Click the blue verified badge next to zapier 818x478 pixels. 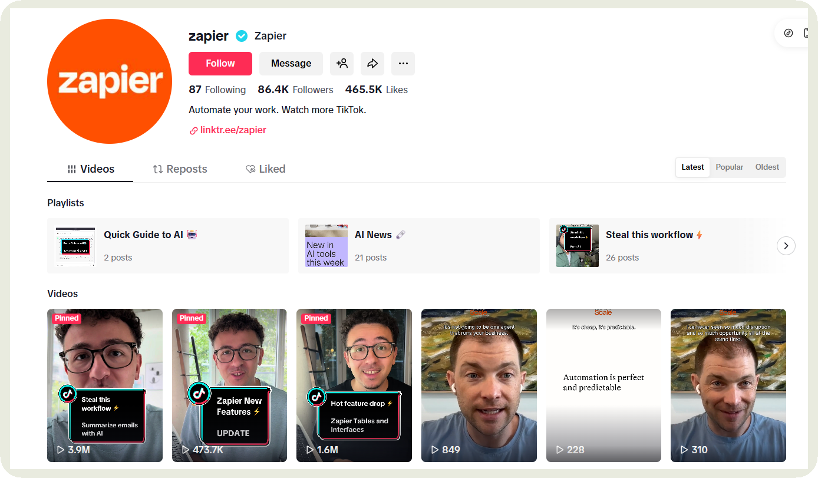pyautogui.click(x=242, y=35)
